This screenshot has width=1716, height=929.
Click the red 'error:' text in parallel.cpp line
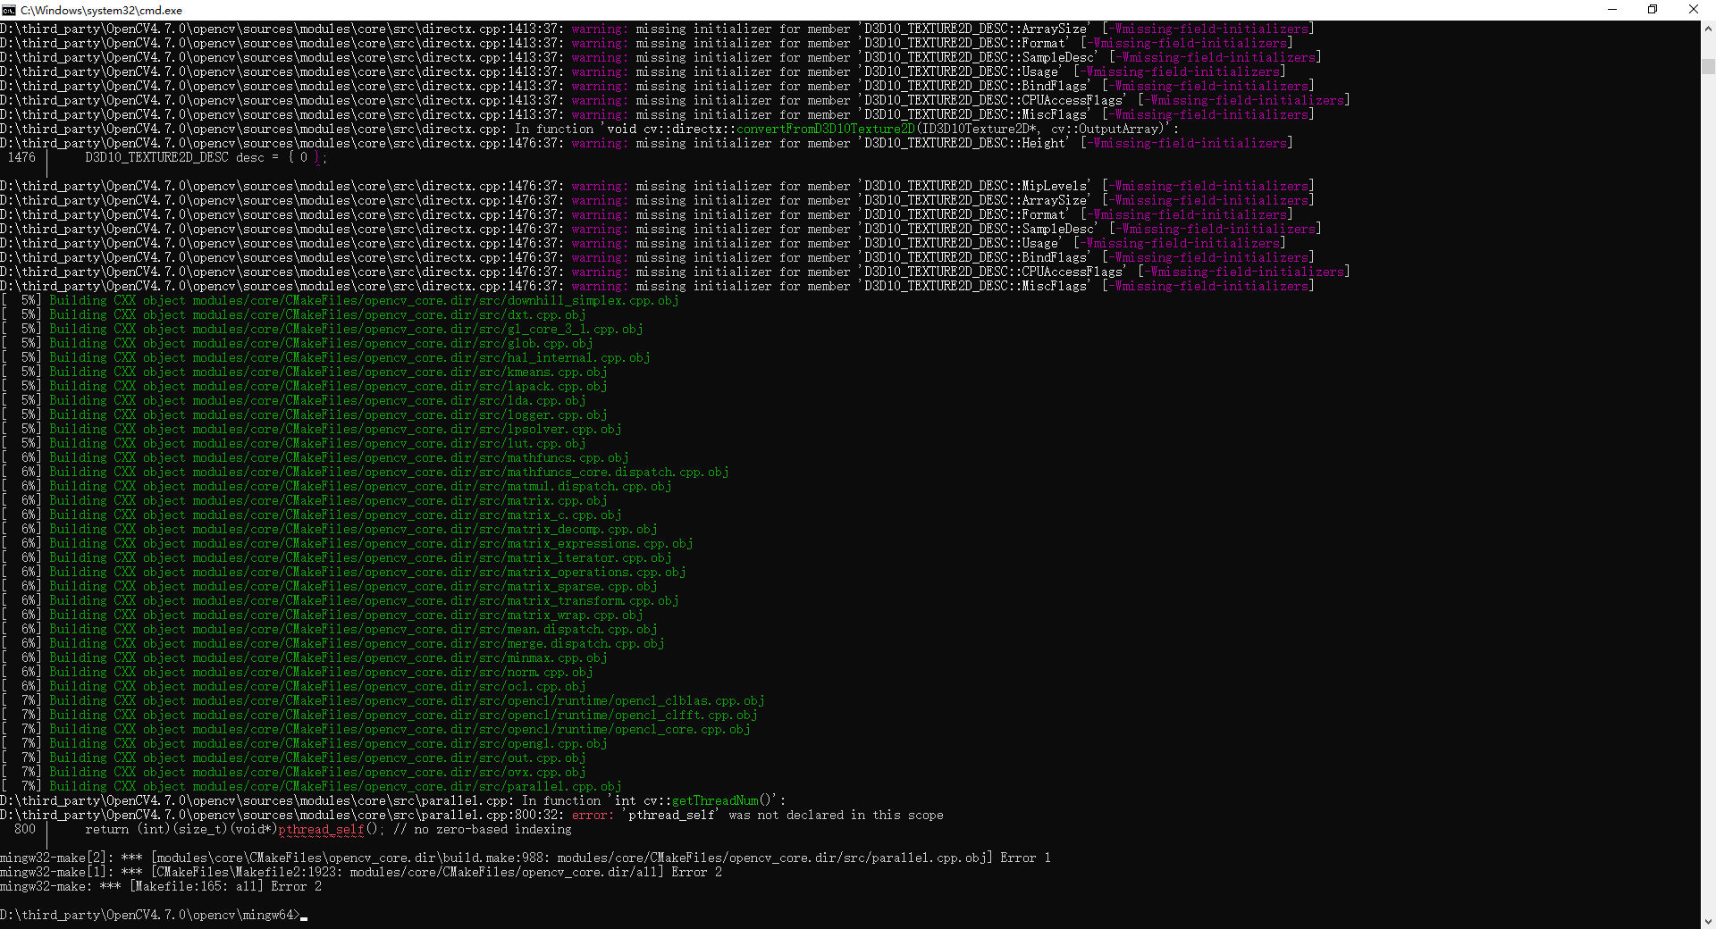pos(593,815)
